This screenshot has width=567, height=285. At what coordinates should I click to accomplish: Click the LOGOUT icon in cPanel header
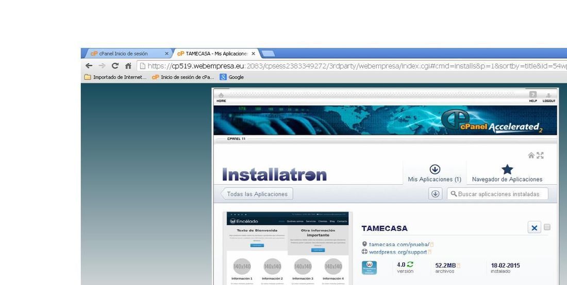tap(548, 97)
